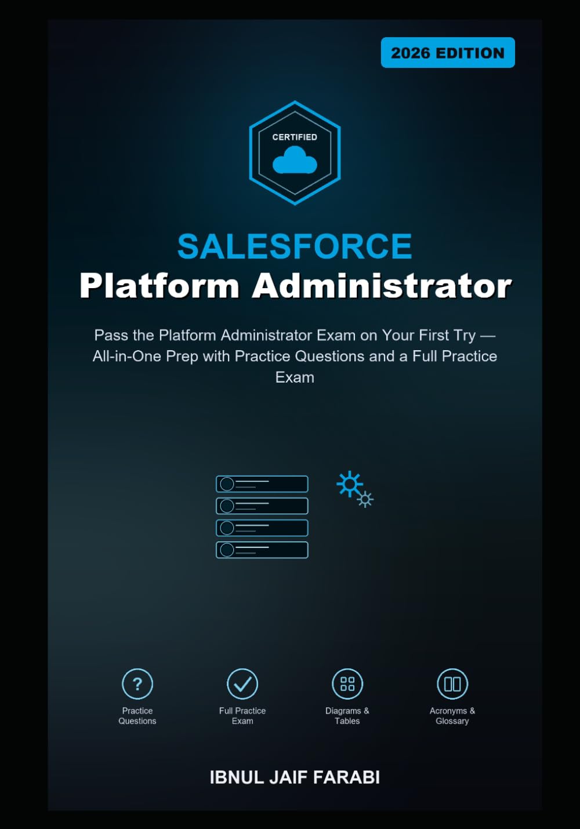
Task: Click the Platform Administrator heading
Action: tap(295, 286)
